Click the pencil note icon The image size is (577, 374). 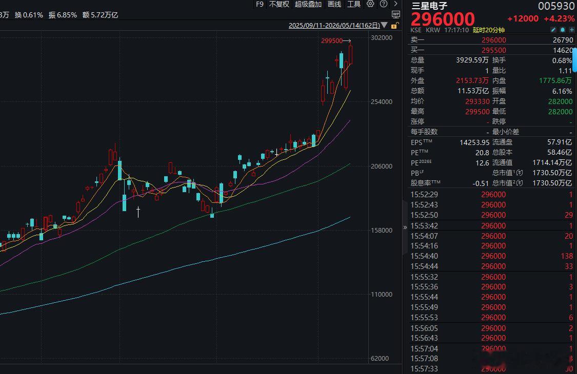pyautogui.click(x=553, y=30)
